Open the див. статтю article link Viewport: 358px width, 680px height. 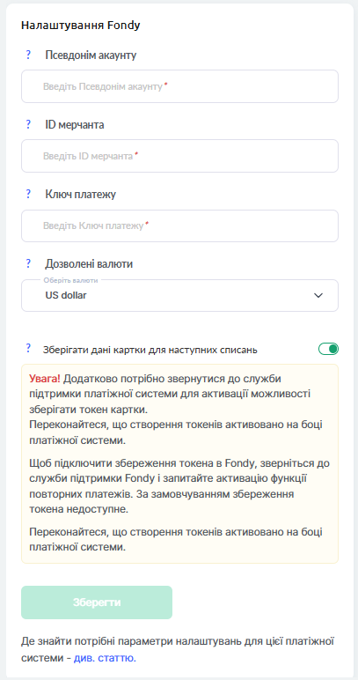point(105,658)
